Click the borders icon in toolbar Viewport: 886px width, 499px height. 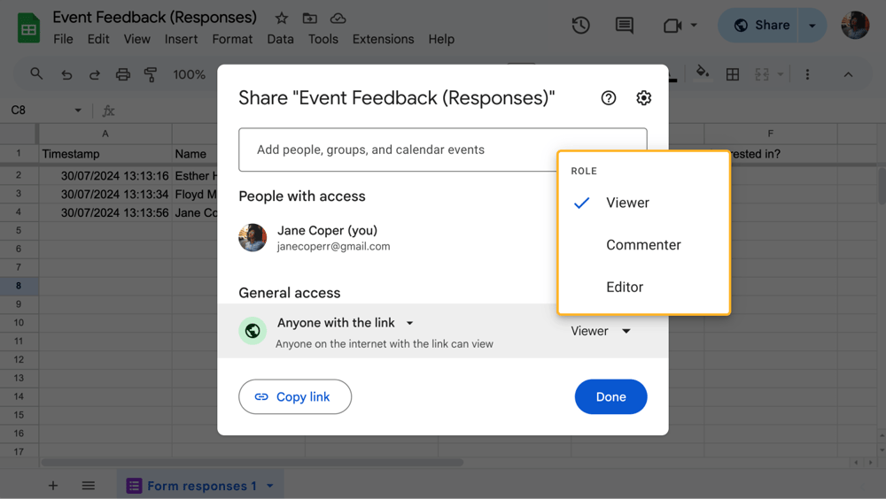pos(733,74)
